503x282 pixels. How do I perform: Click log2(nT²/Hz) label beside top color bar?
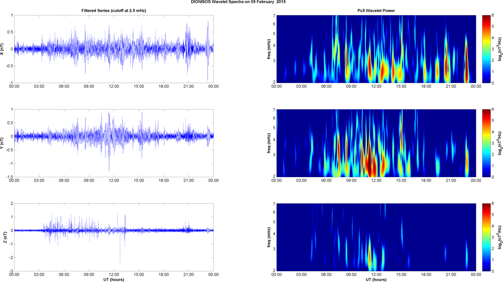click(500, 49)
